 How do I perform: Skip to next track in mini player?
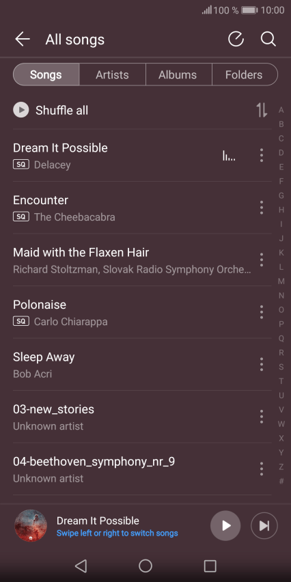pos(264,525)
